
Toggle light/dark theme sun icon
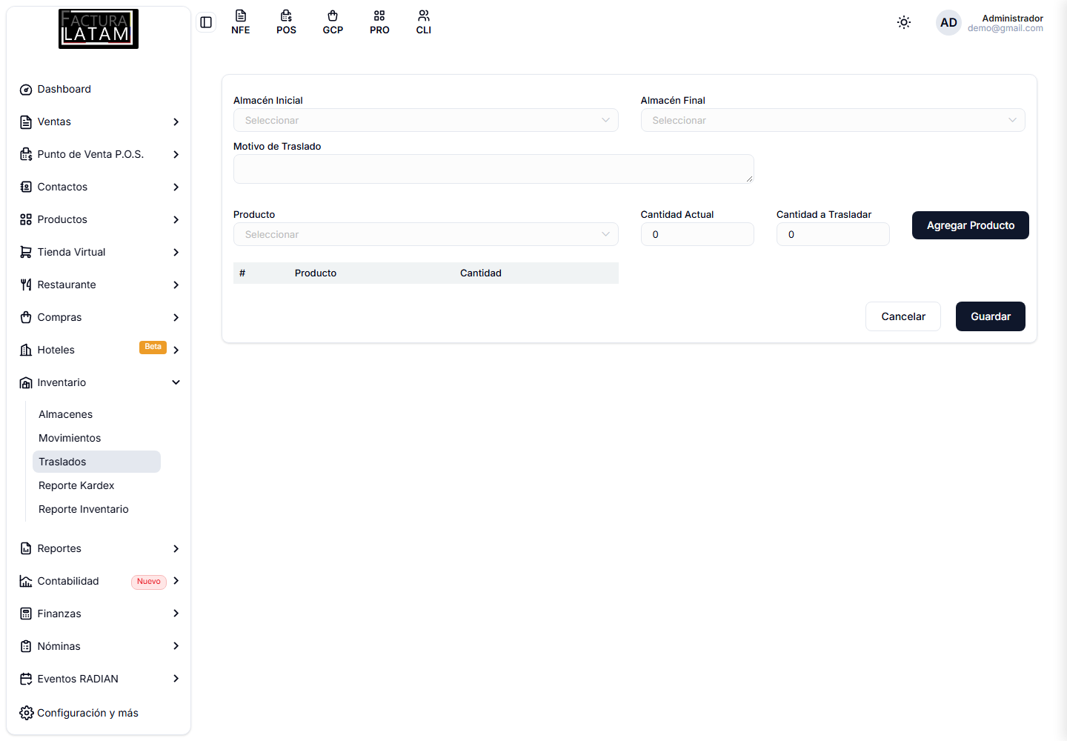904,22
